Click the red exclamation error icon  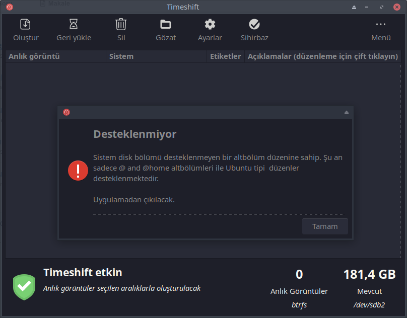78,171
